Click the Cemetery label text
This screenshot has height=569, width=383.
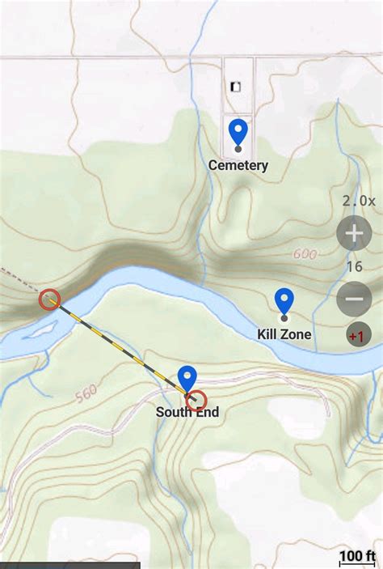238,165
